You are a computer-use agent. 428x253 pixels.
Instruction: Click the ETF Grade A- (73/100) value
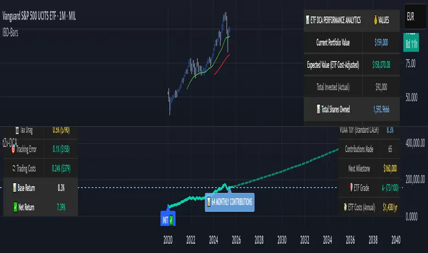tap(390, 188)
